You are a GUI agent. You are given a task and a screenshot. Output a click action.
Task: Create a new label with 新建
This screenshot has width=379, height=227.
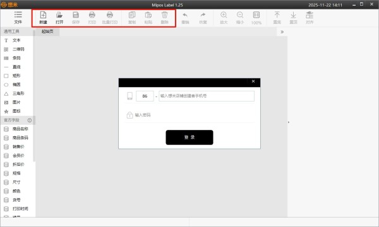43,18
